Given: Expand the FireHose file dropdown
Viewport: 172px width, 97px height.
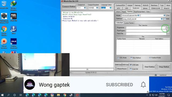Looking at the screenshot, I should coord(162,19).
